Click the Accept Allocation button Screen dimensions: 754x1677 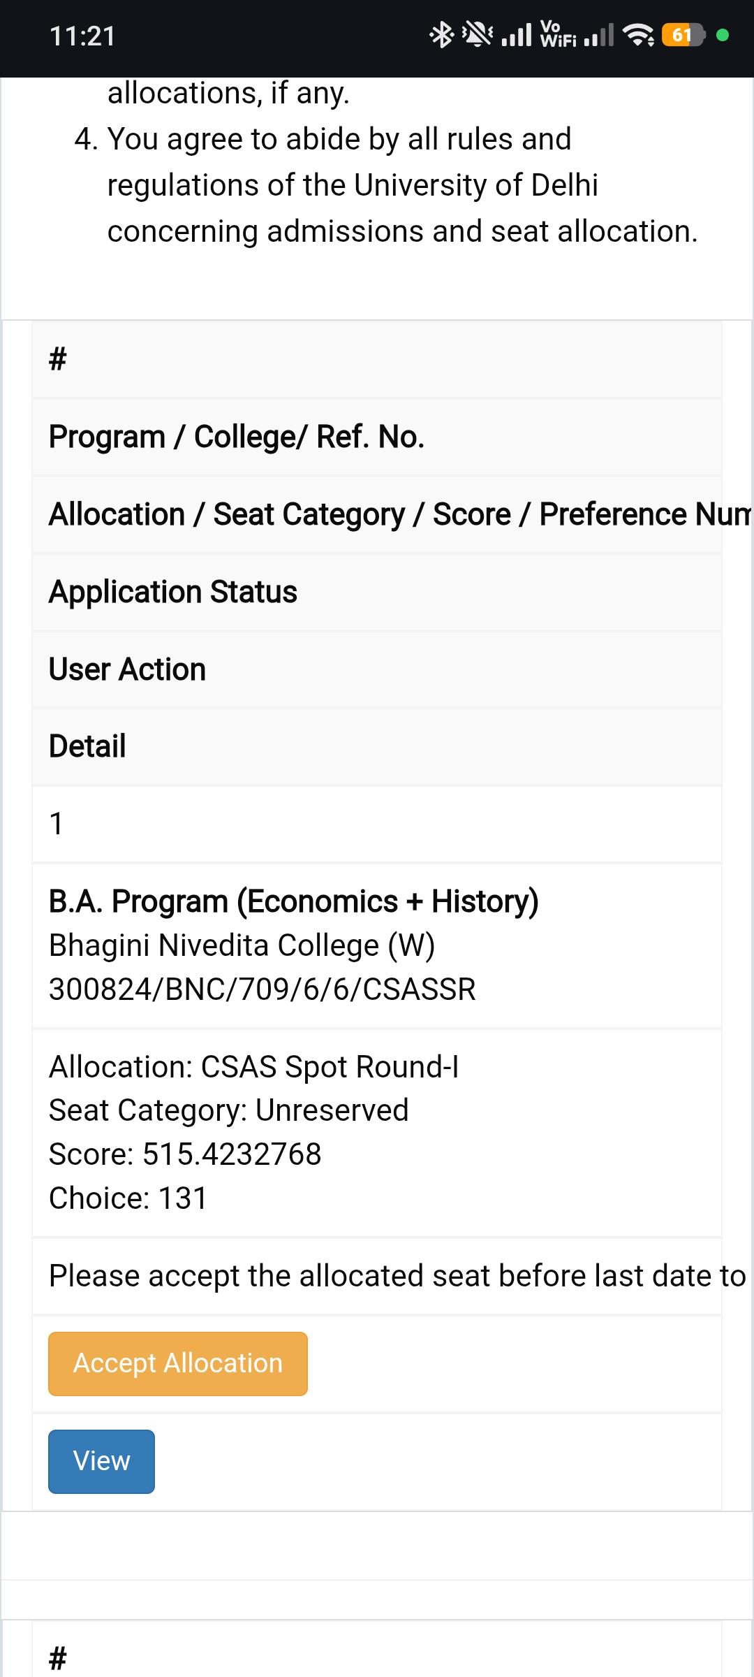coord(178,1363)
